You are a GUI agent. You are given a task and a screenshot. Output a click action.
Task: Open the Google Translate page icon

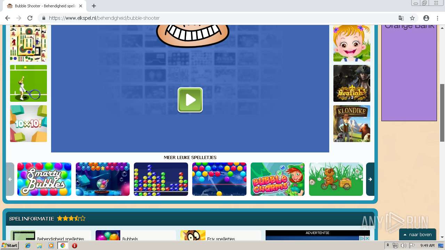(401, 18)
